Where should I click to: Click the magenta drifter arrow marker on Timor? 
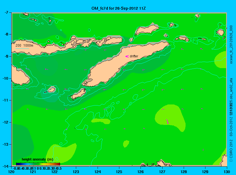[127, 56]
